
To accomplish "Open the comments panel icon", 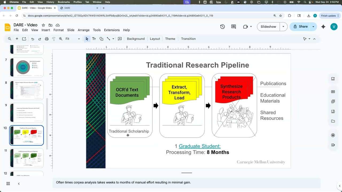I will [x=234, y=27].
